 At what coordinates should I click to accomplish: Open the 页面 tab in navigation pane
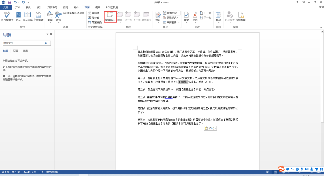[15, 51]
